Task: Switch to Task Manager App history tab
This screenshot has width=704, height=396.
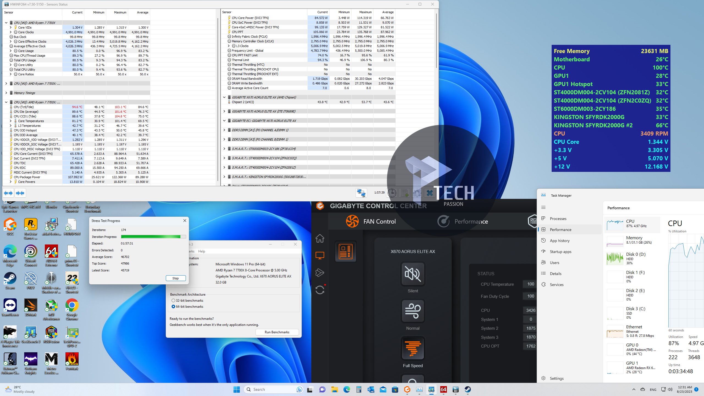Action: 560,241
